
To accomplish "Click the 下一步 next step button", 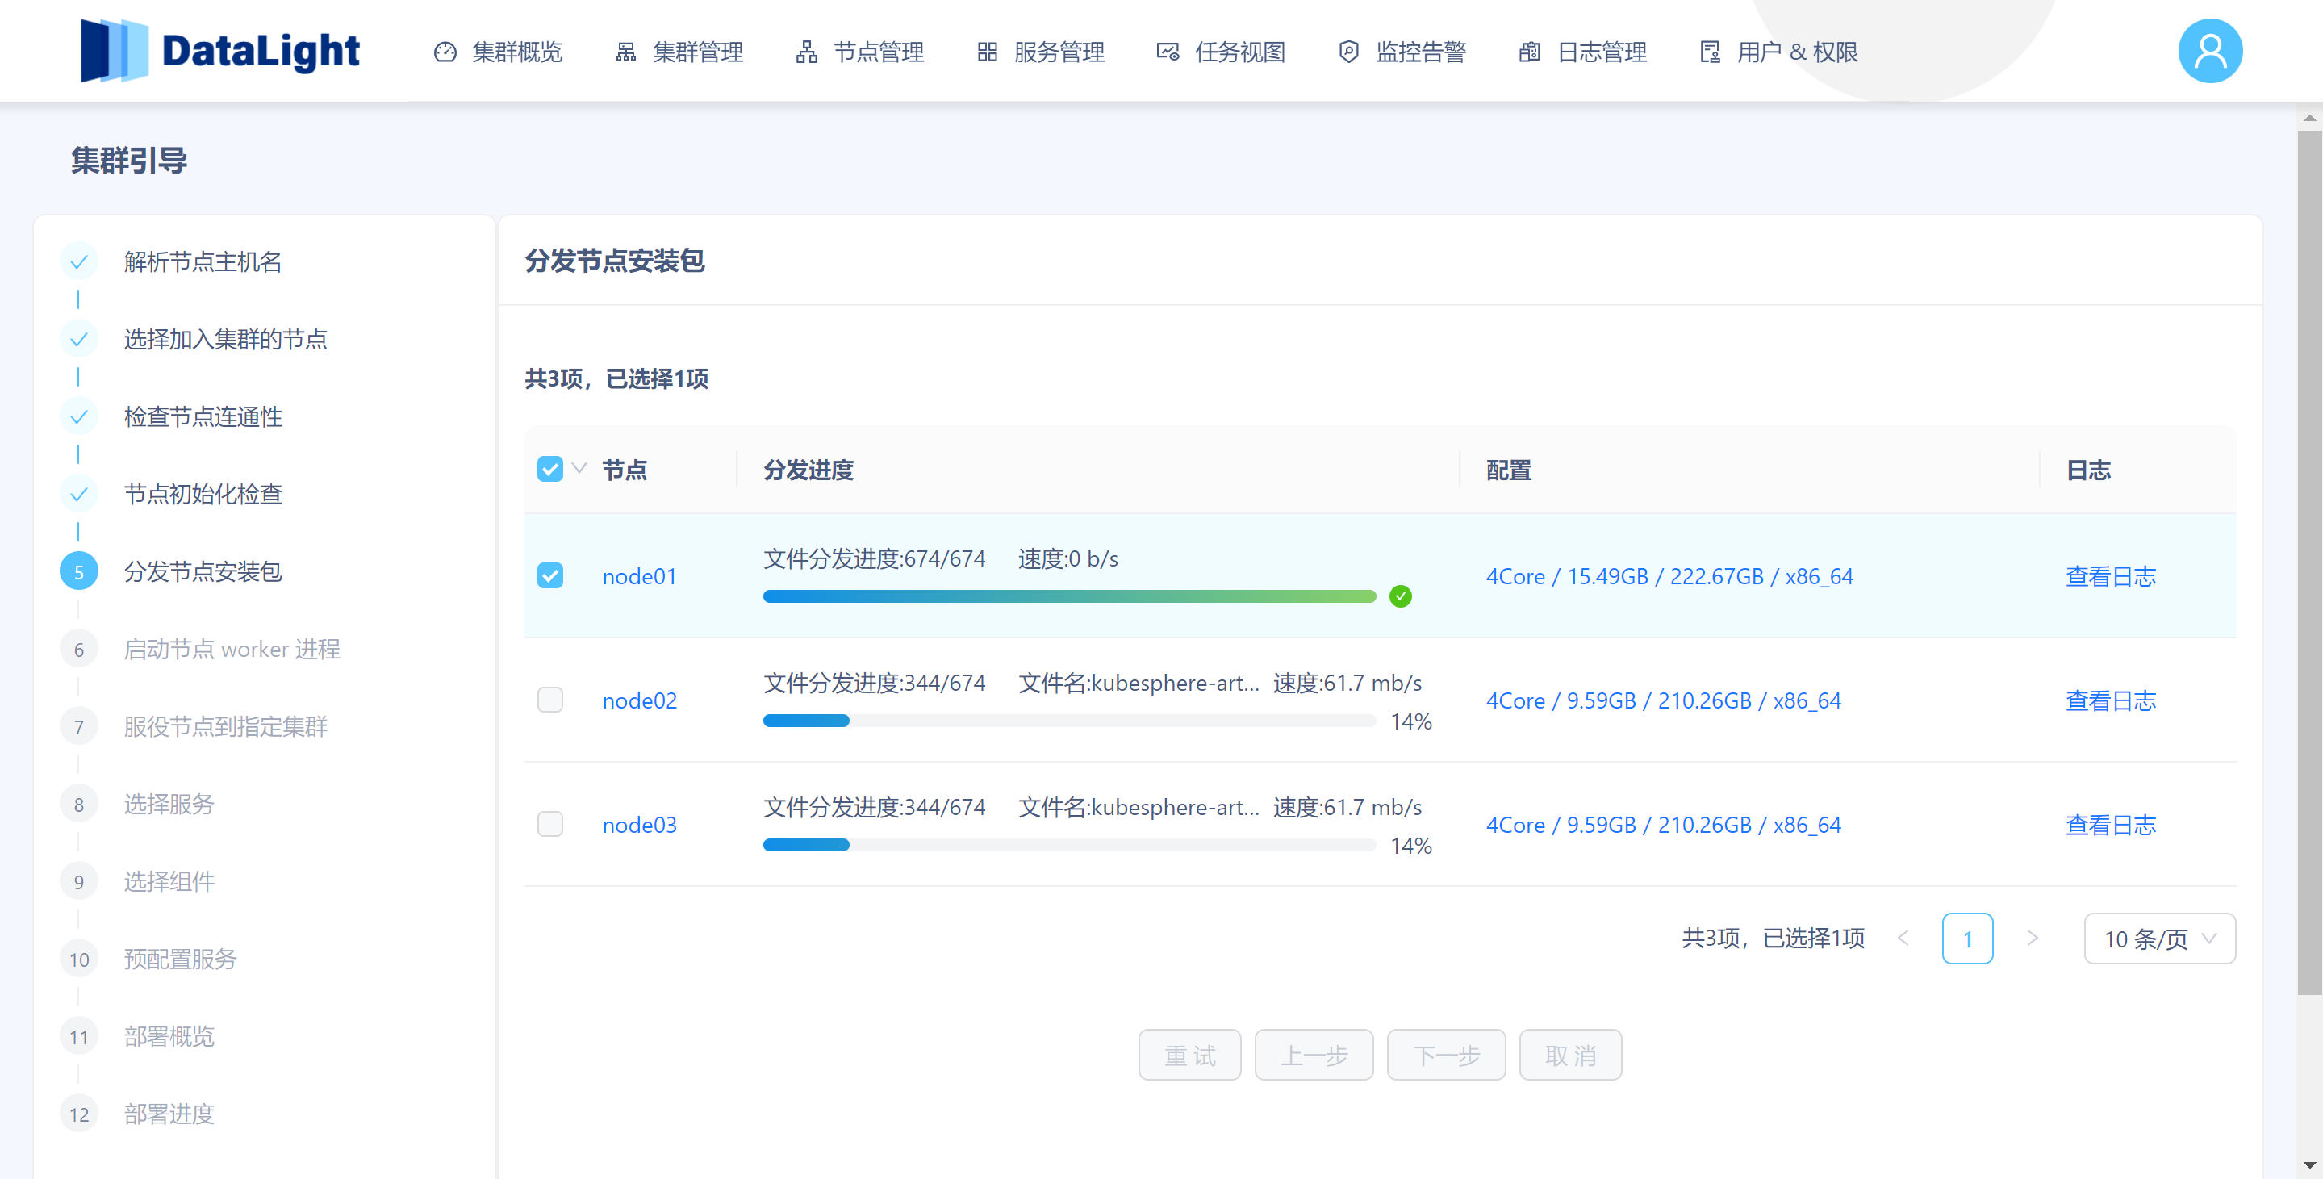I will [x=1447, y=1056].
